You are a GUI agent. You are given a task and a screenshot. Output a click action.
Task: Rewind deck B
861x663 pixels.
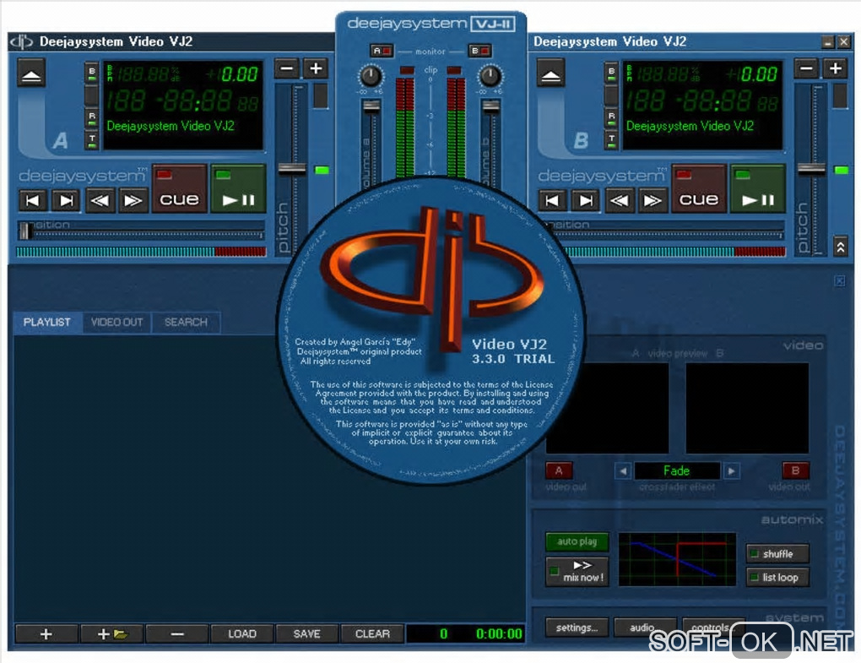620,200
